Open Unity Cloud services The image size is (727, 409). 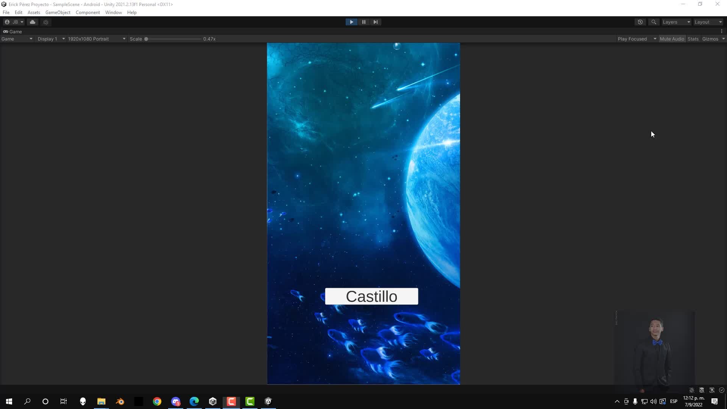[x=33, y=22]
